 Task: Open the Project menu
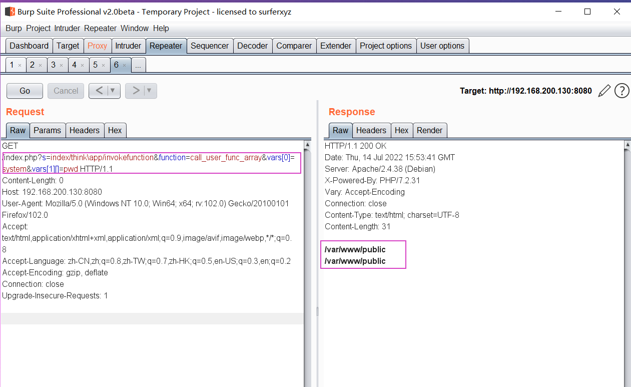pos(39,29)
